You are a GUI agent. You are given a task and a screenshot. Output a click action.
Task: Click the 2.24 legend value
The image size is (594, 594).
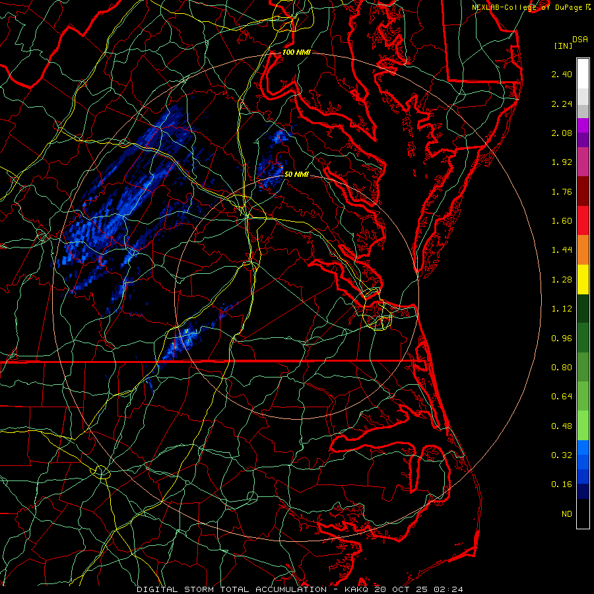pyautogui.click(x=562, y=104)
